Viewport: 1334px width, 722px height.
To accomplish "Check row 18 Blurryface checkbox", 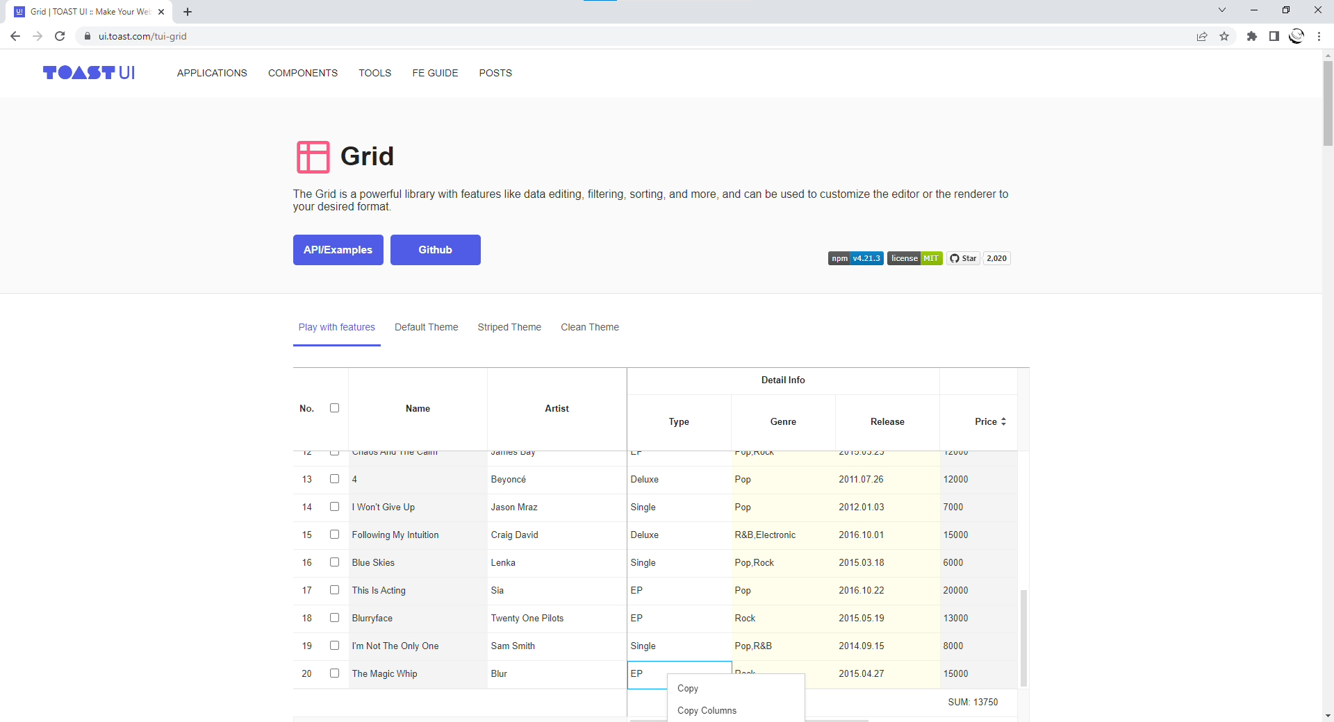I will click(335, 618).
